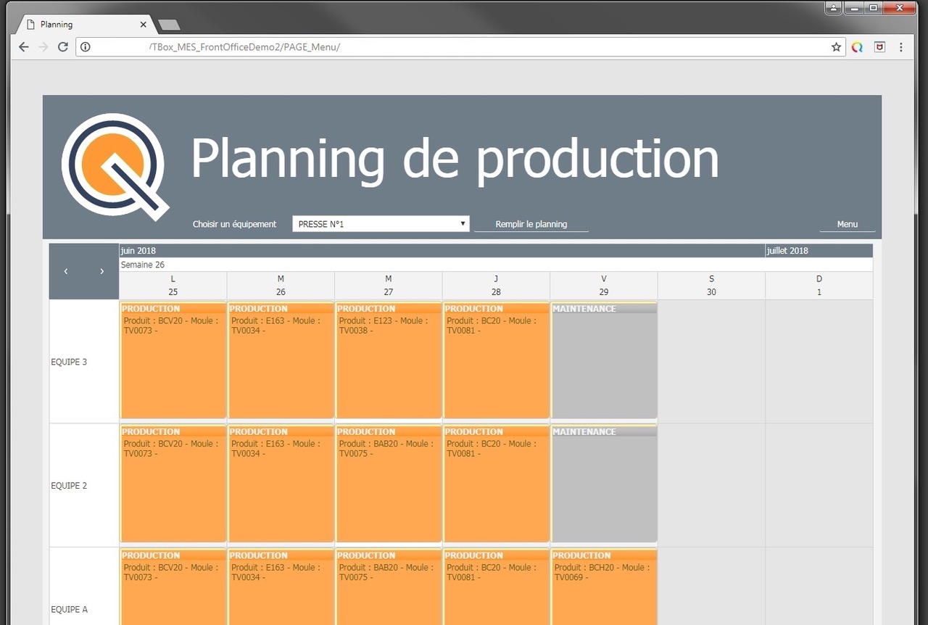
Task: Click the Remplir le planning button
Action: coord(531,224)
